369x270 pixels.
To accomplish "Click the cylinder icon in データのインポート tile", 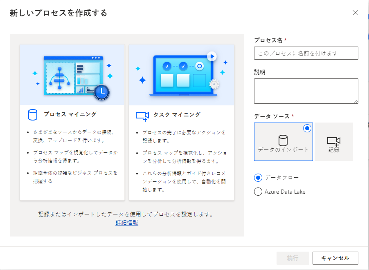I will pyautogui.click(x=283, y=140).
